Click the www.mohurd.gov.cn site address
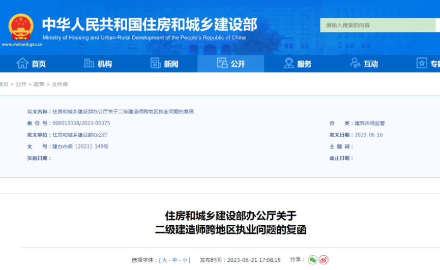Screen dimensions: 440x270 click(x=22, y=44)
